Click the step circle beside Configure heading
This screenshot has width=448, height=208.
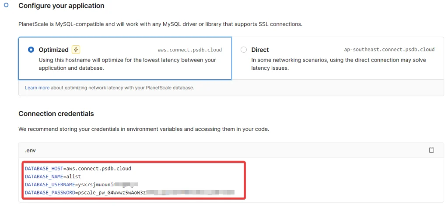(x=6, y=5)
